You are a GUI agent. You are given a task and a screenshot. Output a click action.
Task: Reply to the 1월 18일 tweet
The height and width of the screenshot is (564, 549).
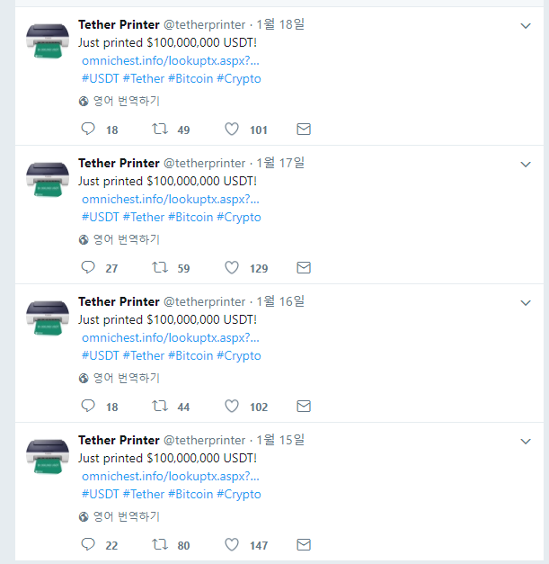88,129
